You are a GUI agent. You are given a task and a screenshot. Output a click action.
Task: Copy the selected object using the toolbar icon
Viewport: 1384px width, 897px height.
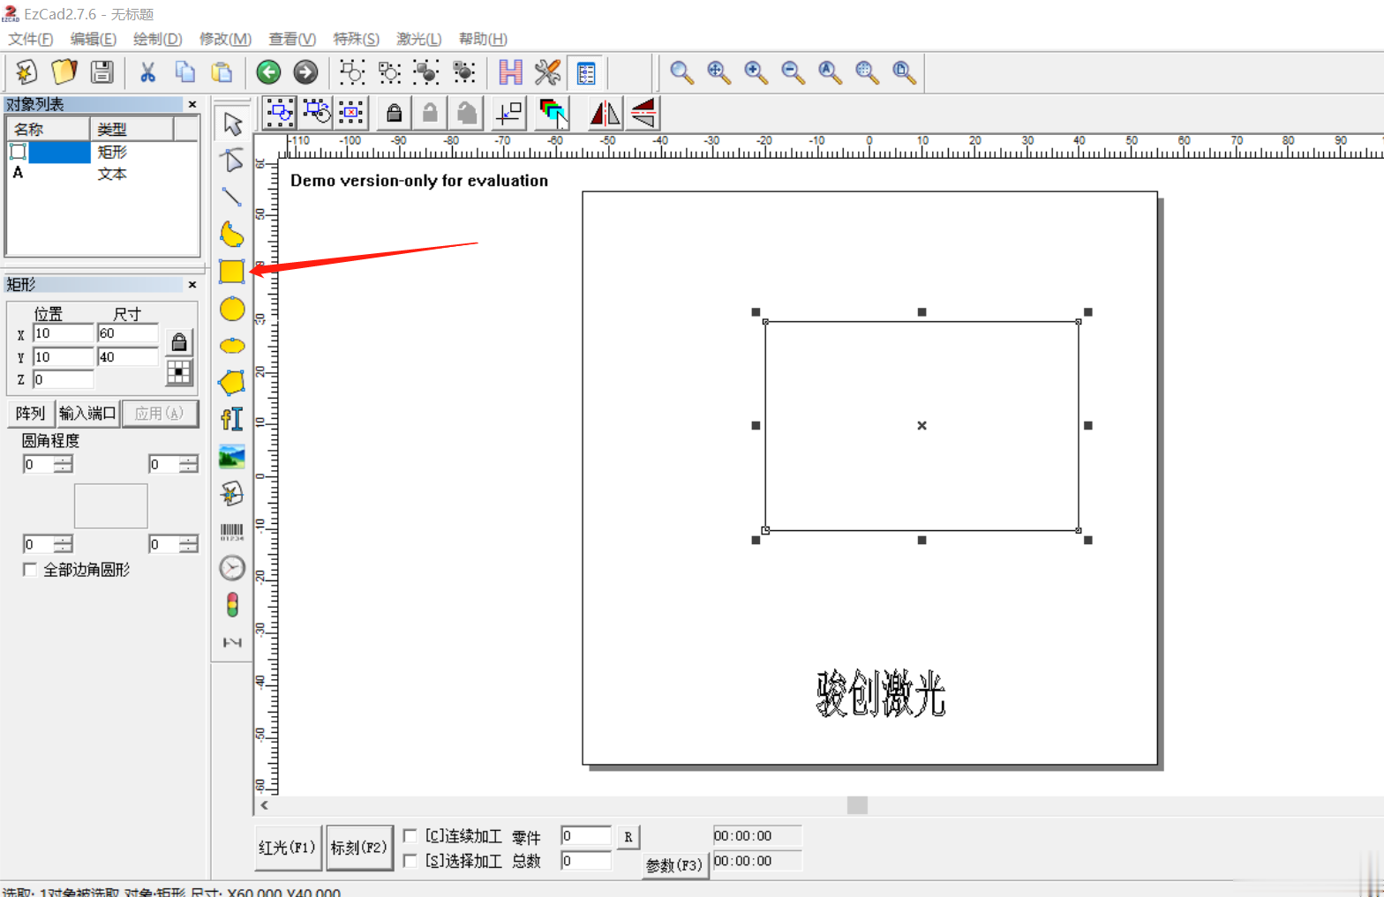point(184,72)
